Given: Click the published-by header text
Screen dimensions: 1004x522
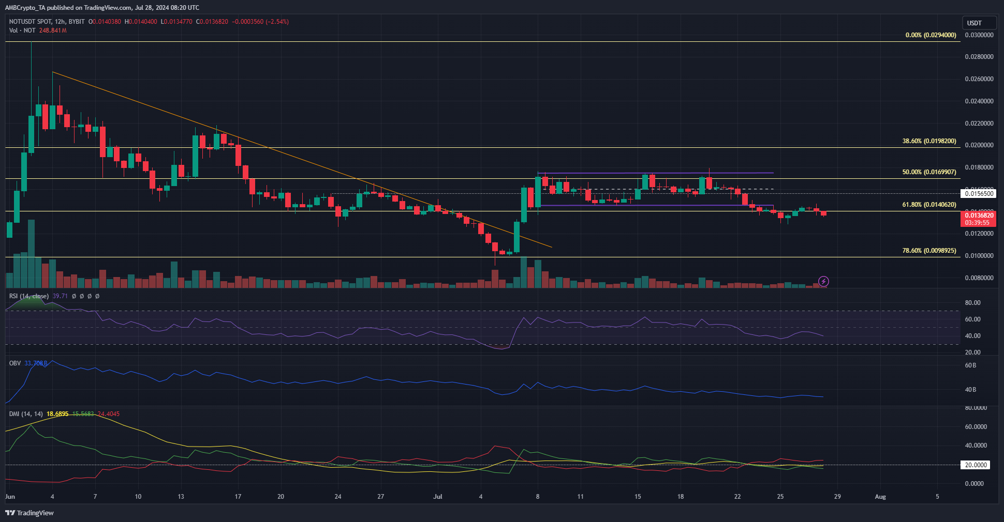Looking at the screenshot, I should (102, 8).
